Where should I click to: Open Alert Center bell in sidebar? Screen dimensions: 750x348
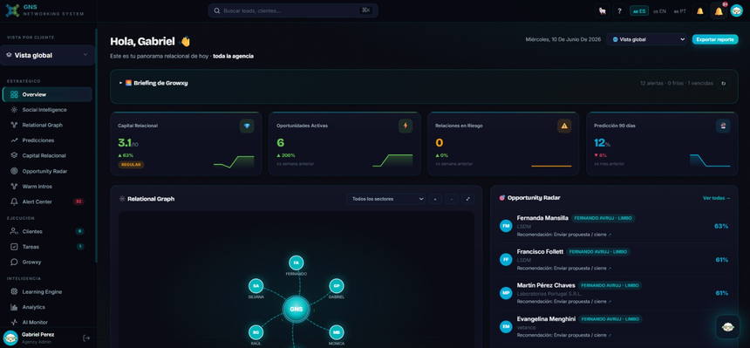(x=14, y=201)
